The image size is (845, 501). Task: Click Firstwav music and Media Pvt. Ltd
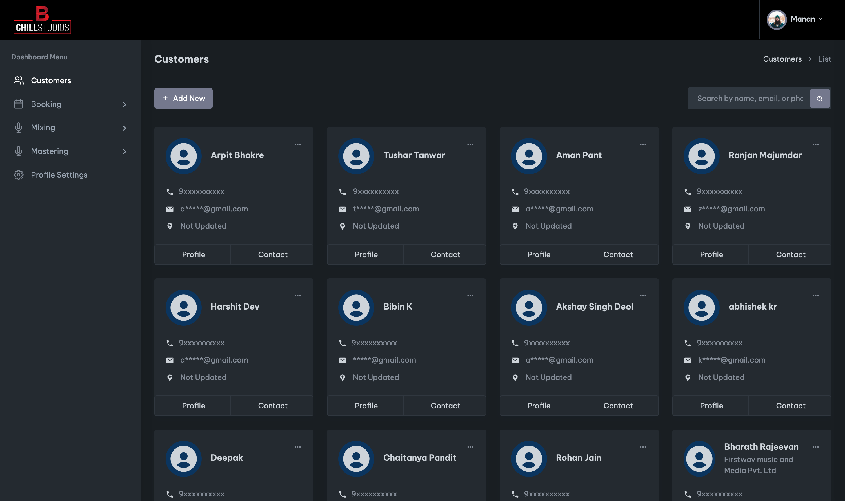758,465
